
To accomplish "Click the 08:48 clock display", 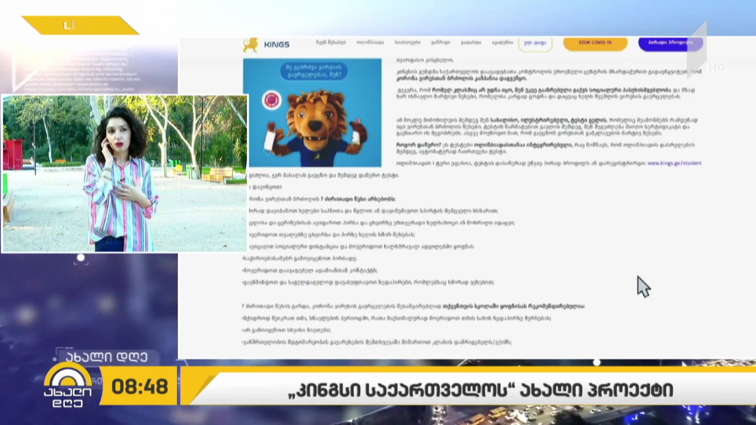I will [140, 386].
